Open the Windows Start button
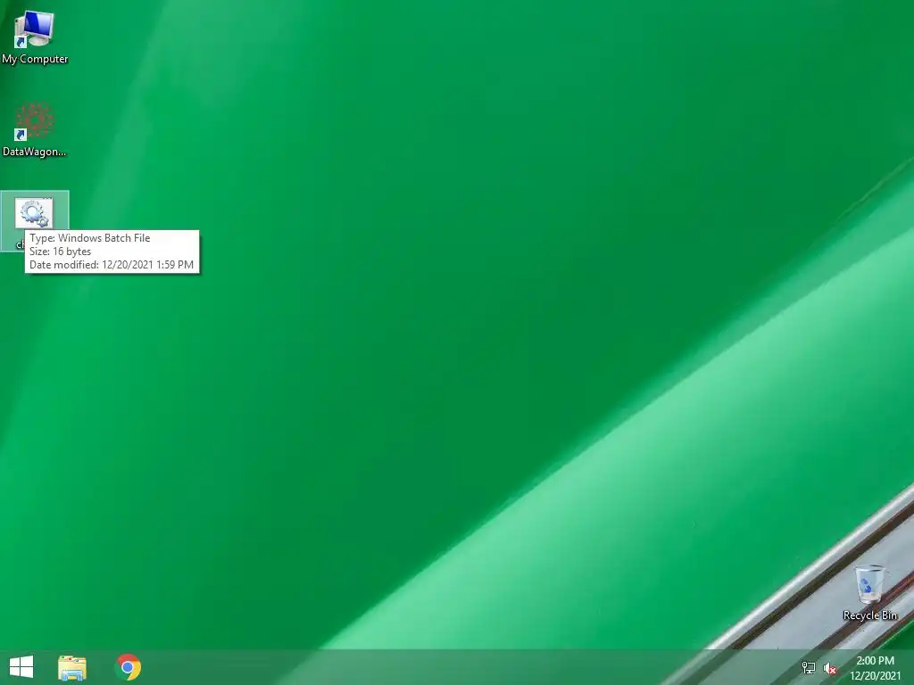Viewport: 914px width, 685px height. pyautogui.click(x=21, y=667)
